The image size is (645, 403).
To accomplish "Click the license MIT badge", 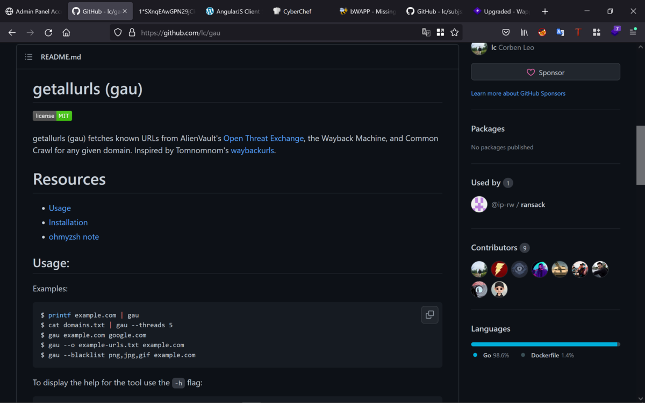I will coord(52,116).
